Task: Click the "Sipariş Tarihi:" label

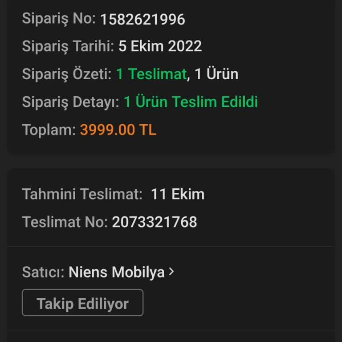Action: pyautogui.click(x=68, y=46)
